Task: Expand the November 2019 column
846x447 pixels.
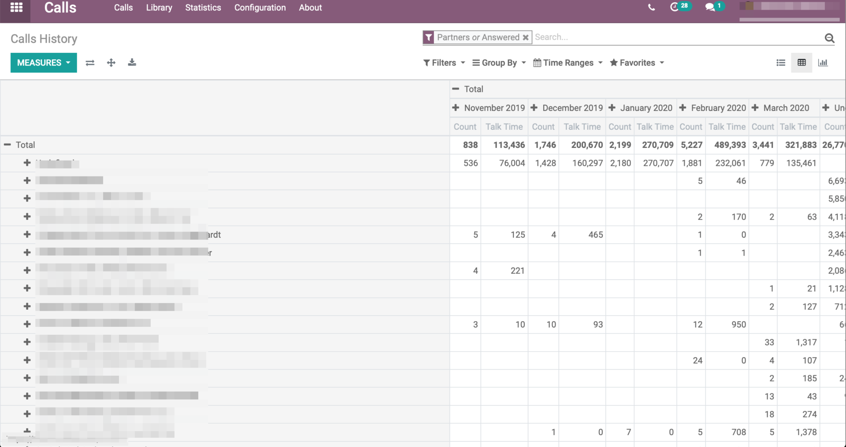Action: click(x=456, y=108)
